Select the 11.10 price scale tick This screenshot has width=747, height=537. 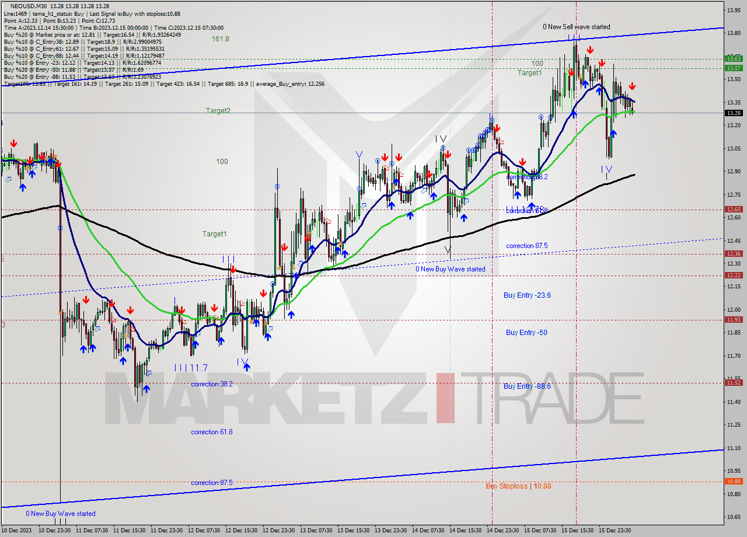point(733,448)
